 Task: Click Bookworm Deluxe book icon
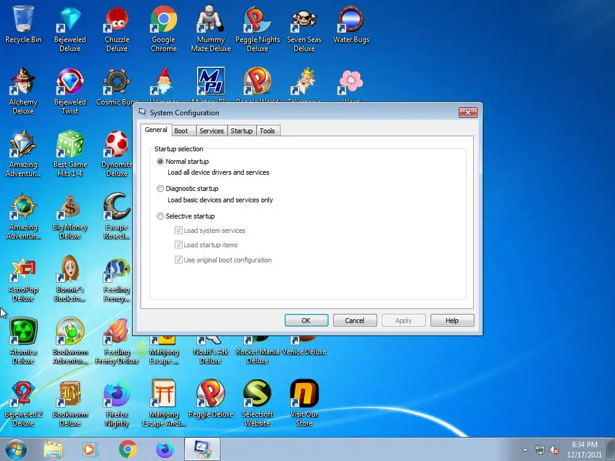(x=70, y=403)
